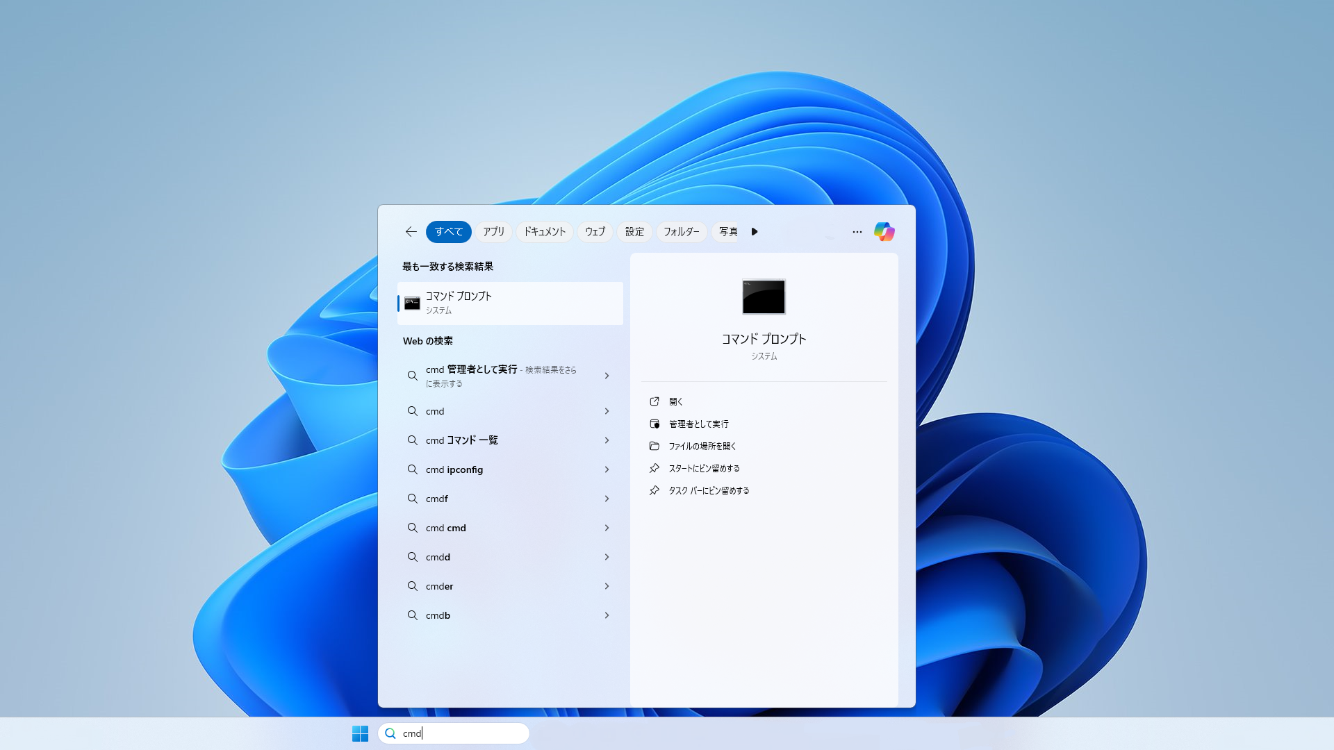This screenshot has height=750, width=1334.
Task: Click the 開く open icon
Action: point(654,402)
